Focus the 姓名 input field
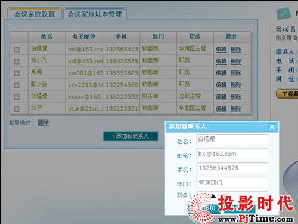Image resolution: width=298 pixels, height=224 pixels. 232,140
